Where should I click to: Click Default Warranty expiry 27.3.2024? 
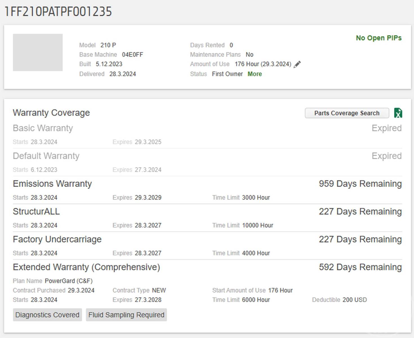tap(148, 170)
